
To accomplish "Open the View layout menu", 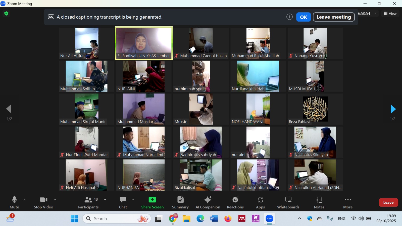I will click(390, 14).
